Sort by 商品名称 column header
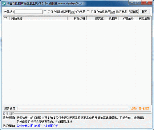Viewport: 154px width, 130px height. click(x=39, y=18)
